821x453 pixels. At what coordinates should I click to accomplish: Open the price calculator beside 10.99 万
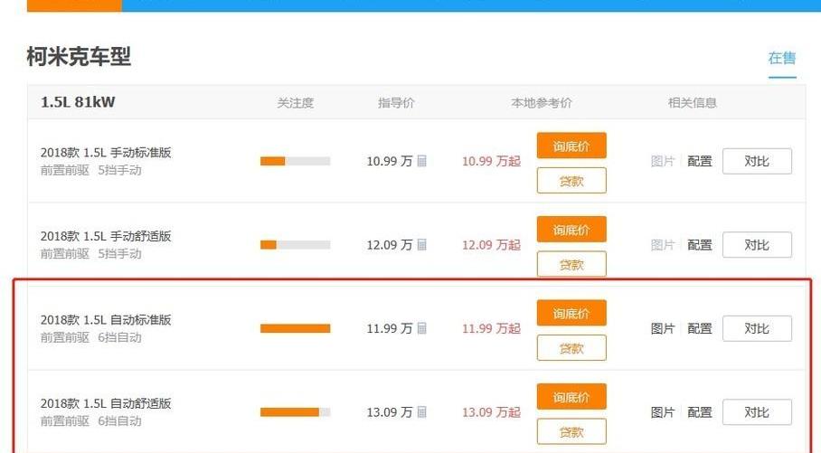(421, 161)
